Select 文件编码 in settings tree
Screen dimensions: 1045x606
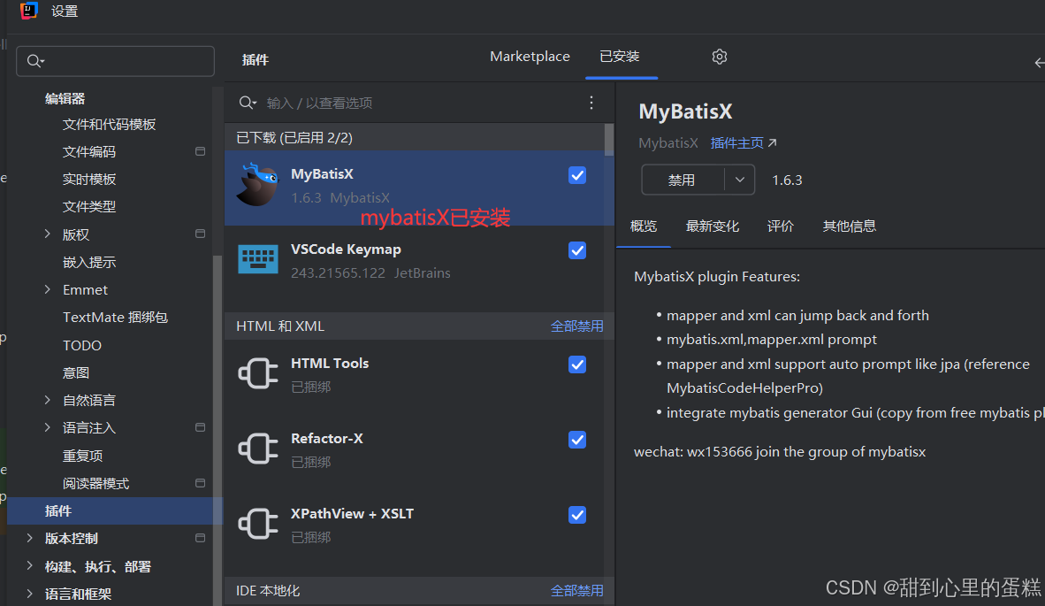[x=89, y=152]
